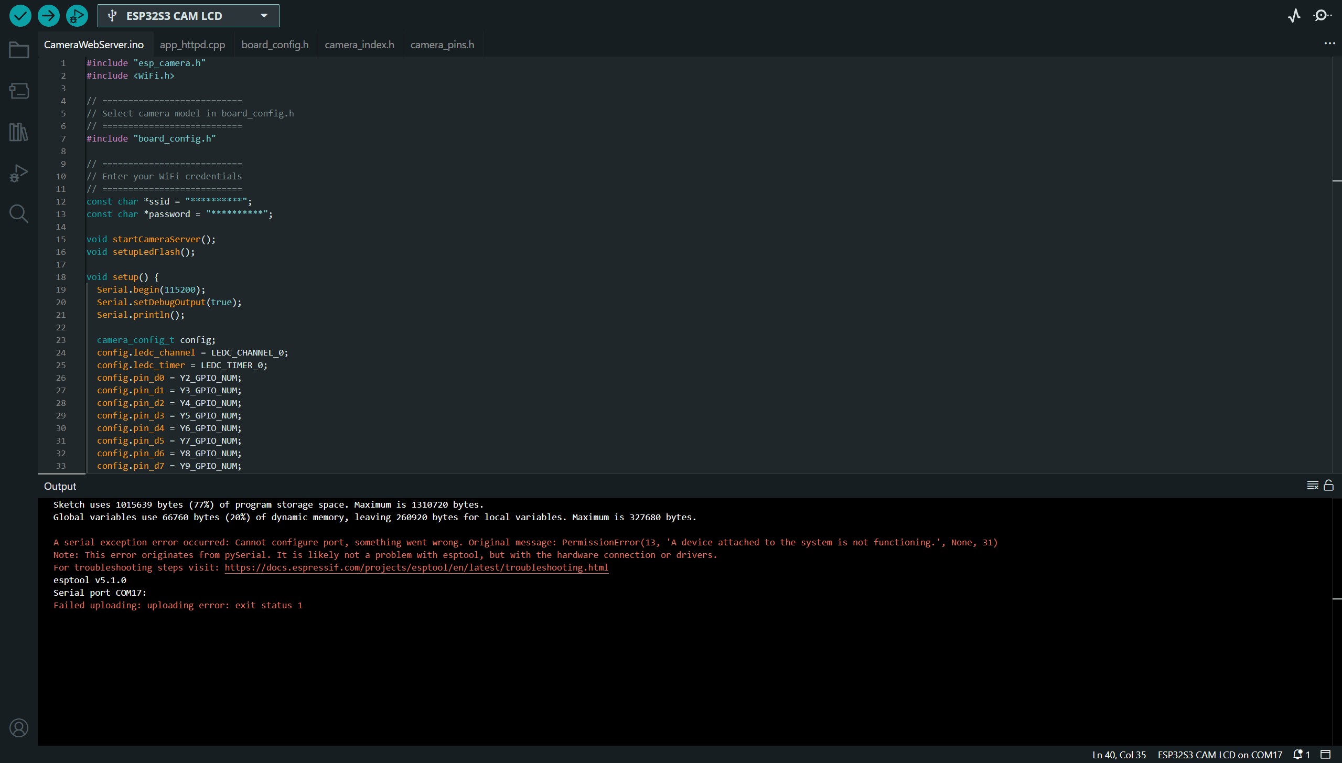Open the Search panel
Viewport: 1342px width, 763px height.
tap(18, 213)
